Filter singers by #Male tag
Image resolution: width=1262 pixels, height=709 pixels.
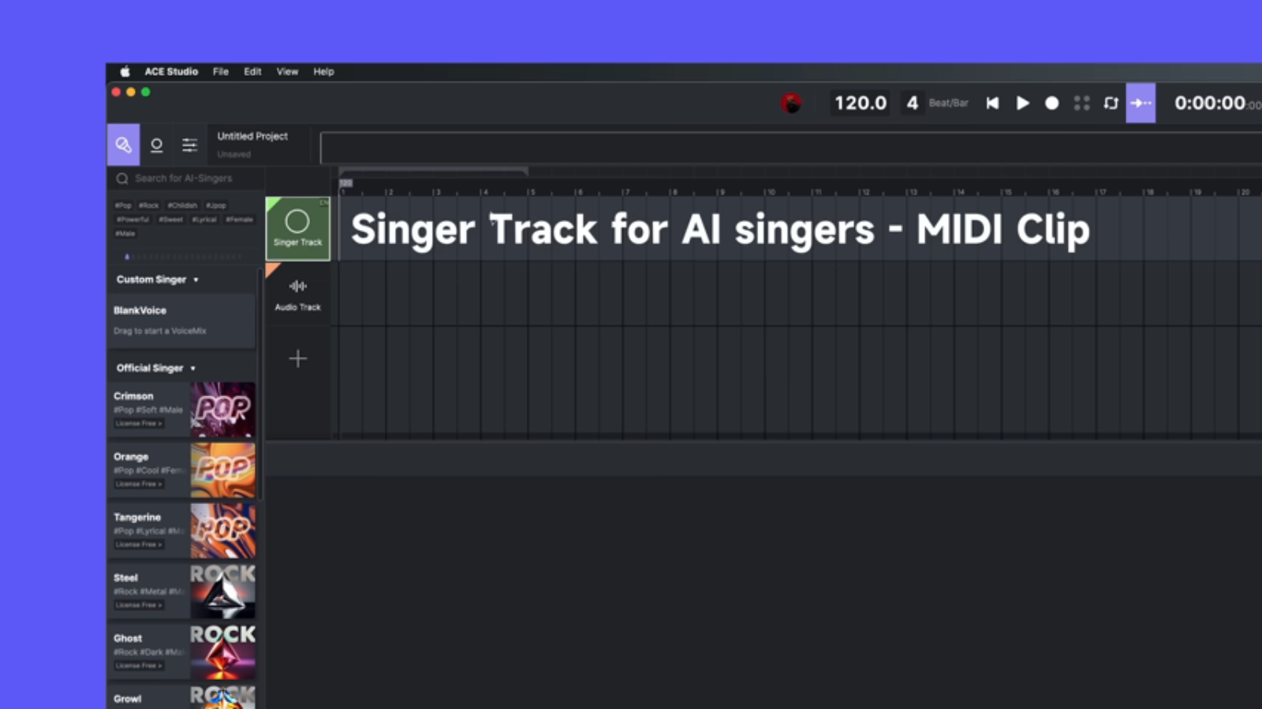(125, 234)
